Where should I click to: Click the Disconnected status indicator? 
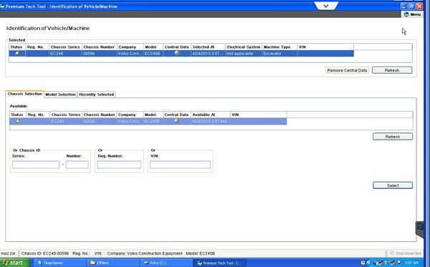(x=406, y=253)
